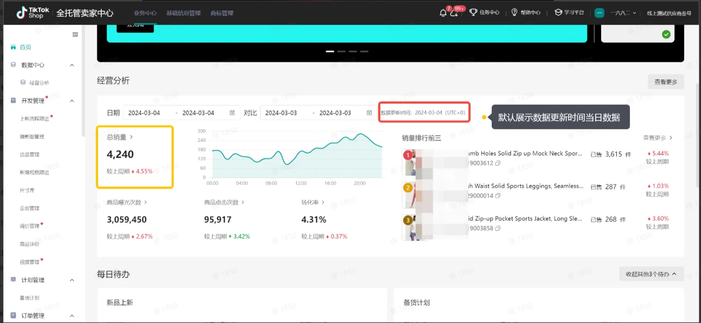Click the 计划管理 section icon
701x323 pixels.
[13, 280]
